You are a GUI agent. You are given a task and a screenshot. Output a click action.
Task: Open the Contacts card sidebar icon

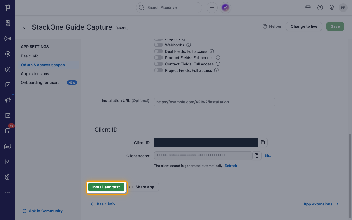pyautogui.click(x=8, y=146)
